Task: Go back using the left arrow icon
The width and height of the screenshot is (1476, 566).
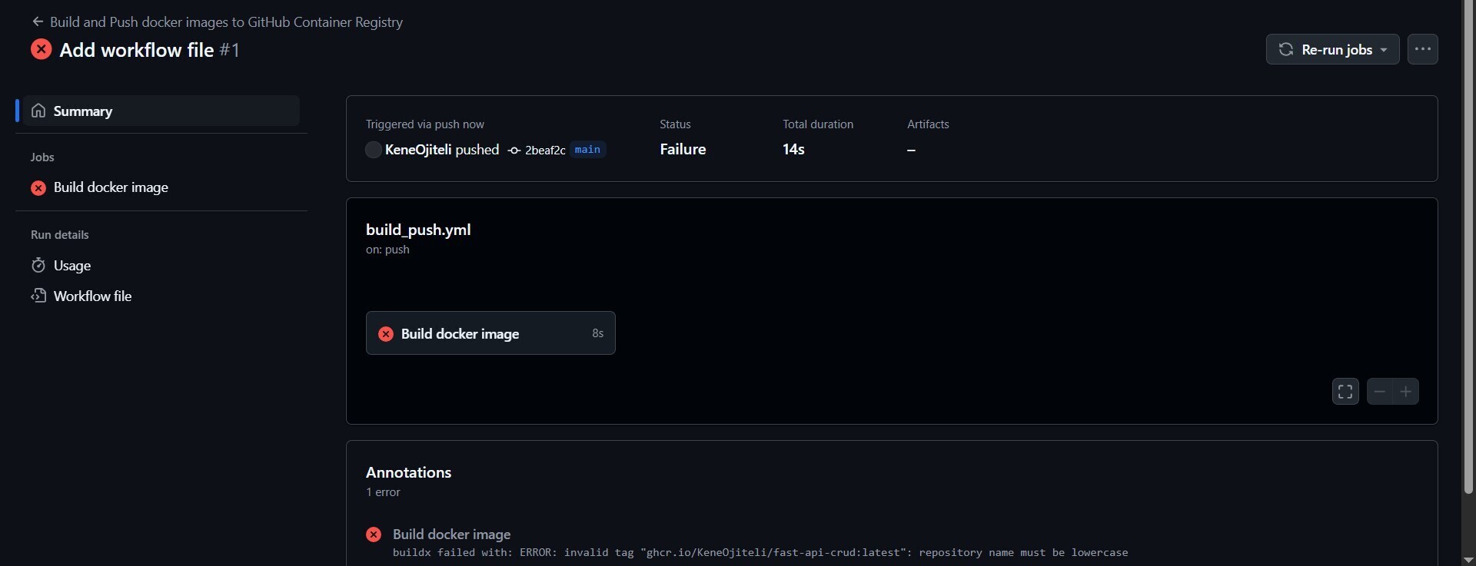Action: [38, 22]
